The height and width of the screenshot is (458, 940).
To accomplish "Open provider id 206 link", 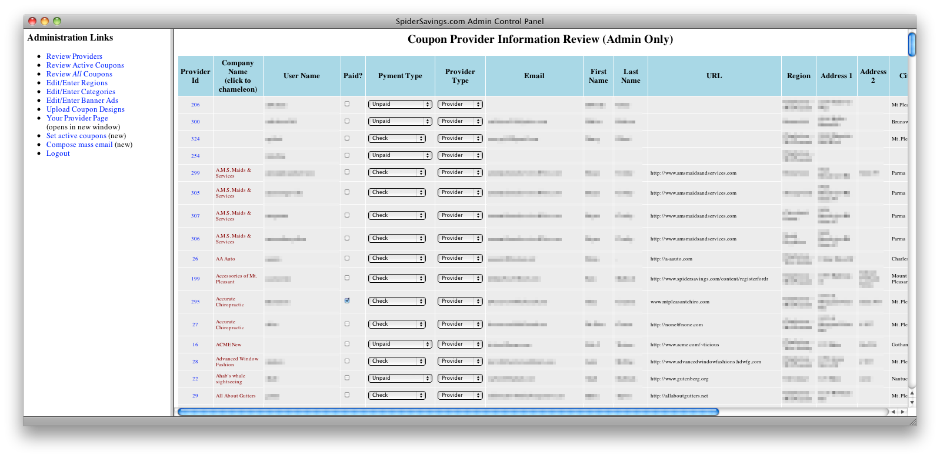I will [x=195, y=105].
